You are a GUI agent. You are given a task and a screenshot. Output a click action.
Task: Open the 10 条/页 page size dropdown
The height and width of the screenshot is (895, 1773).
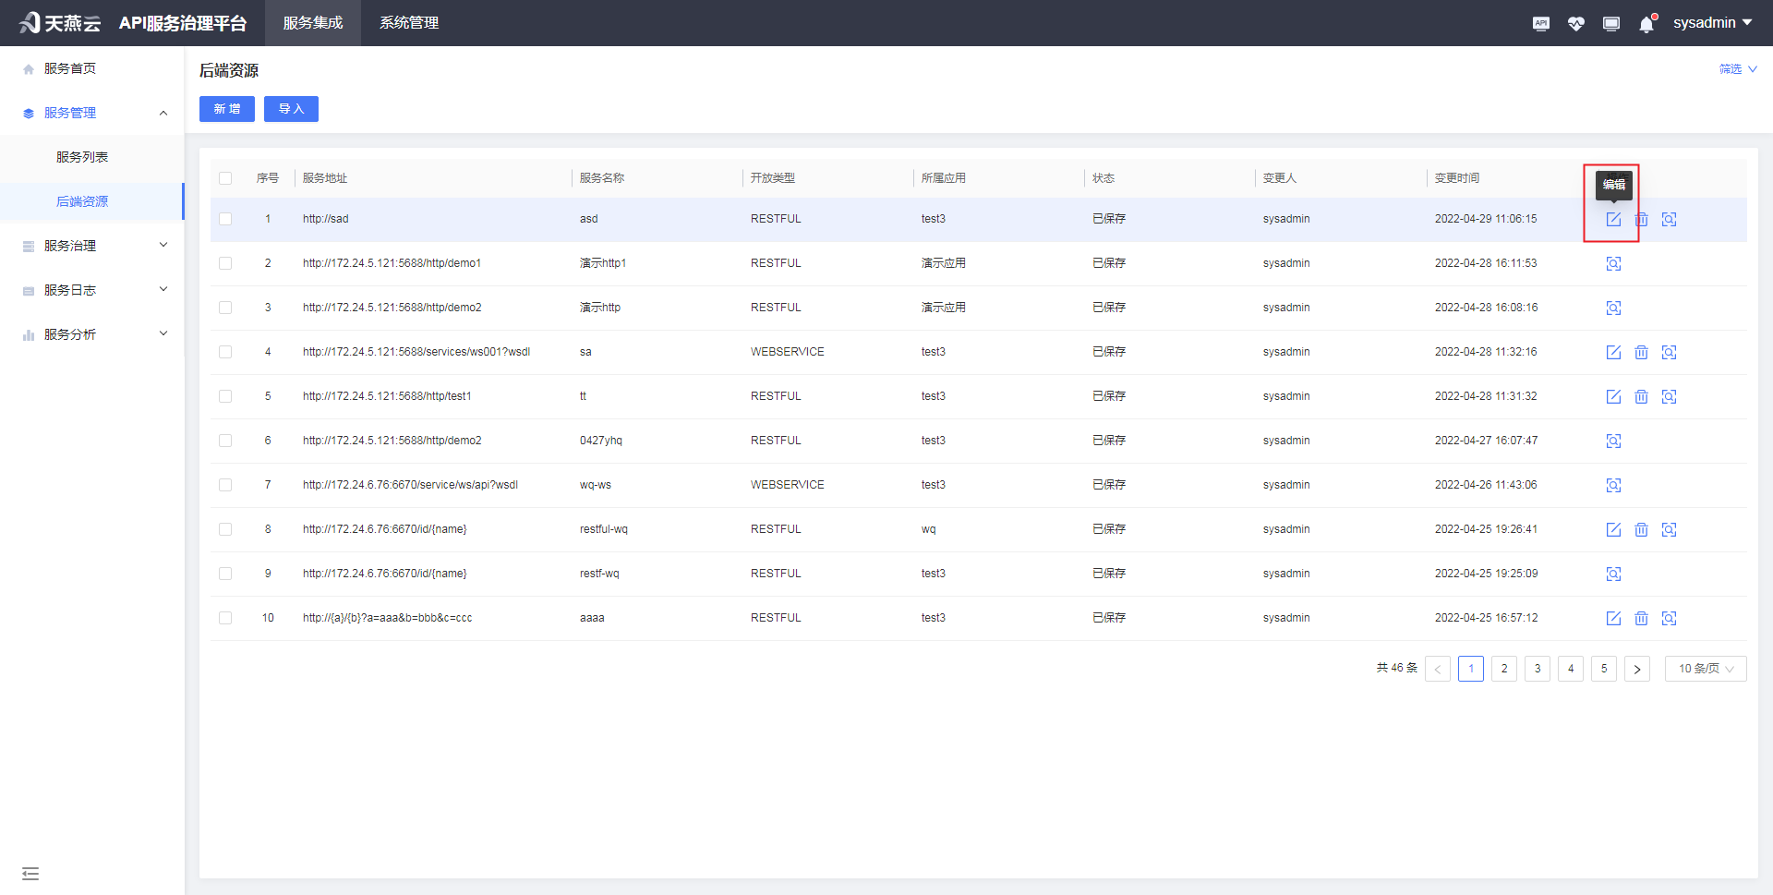[1705, 669]
